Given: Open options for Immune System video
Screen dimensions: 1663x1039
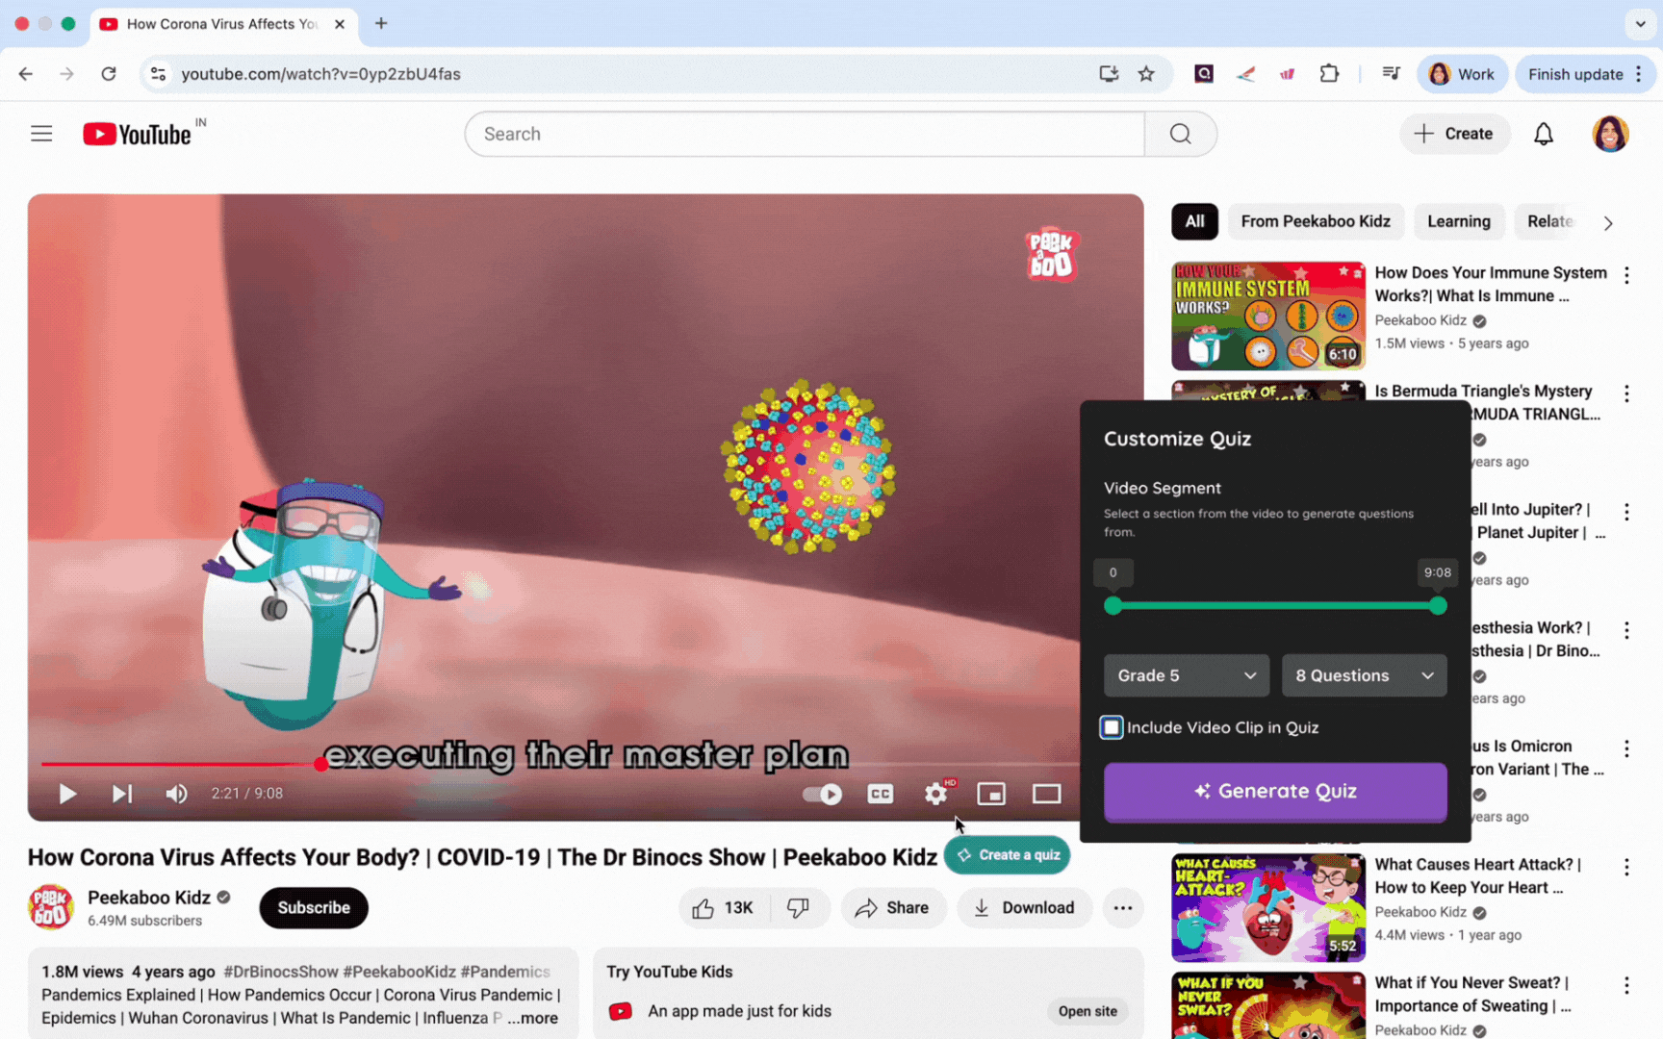Looking at the screenshot, I should coord(1626,275).
